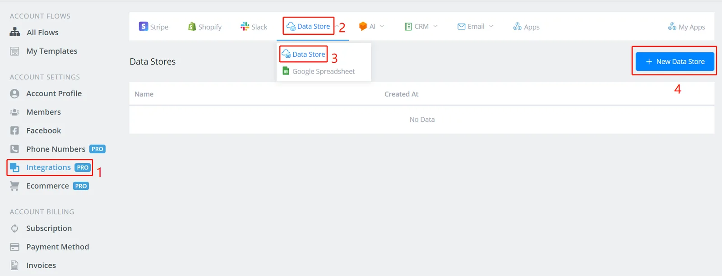Click the Subscription refresh icon

(x=14, y=228)
